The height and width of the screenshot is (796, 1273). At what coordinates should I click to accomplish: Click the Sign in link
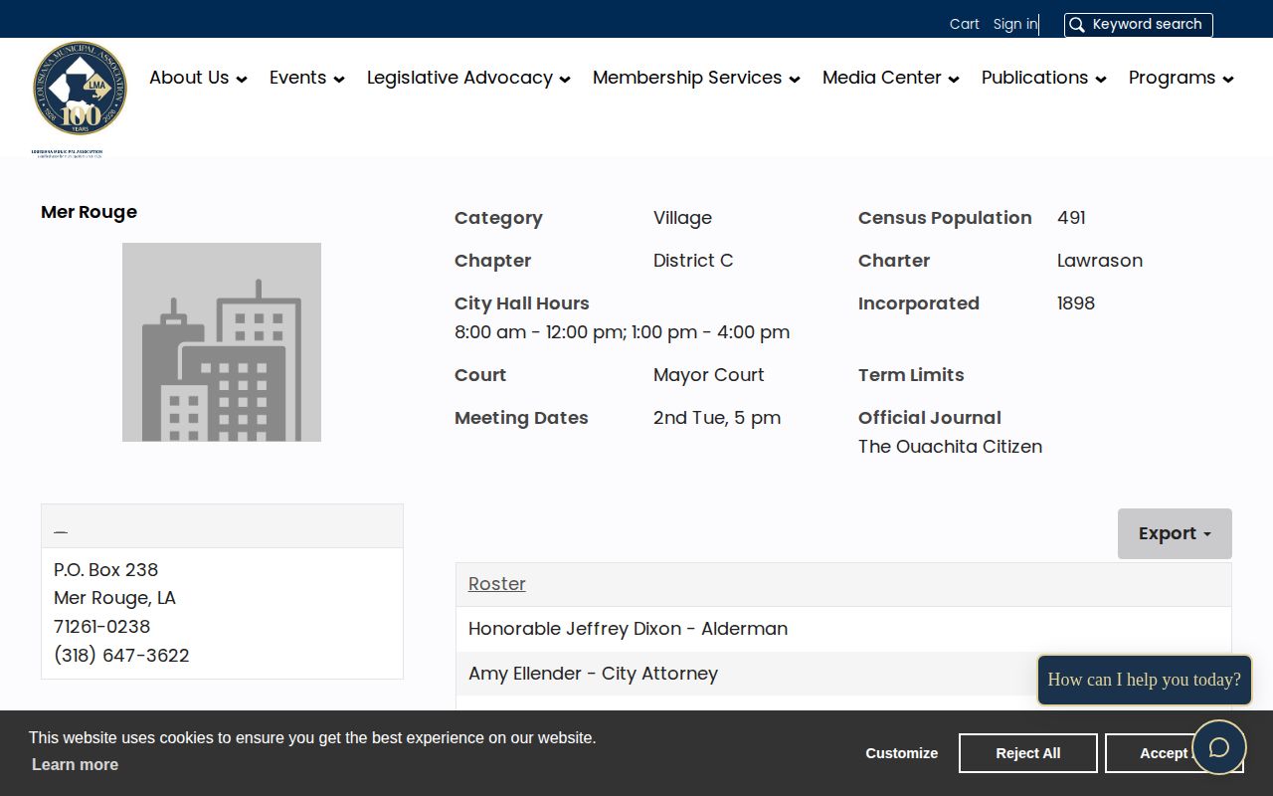[x=1014, y=24]
